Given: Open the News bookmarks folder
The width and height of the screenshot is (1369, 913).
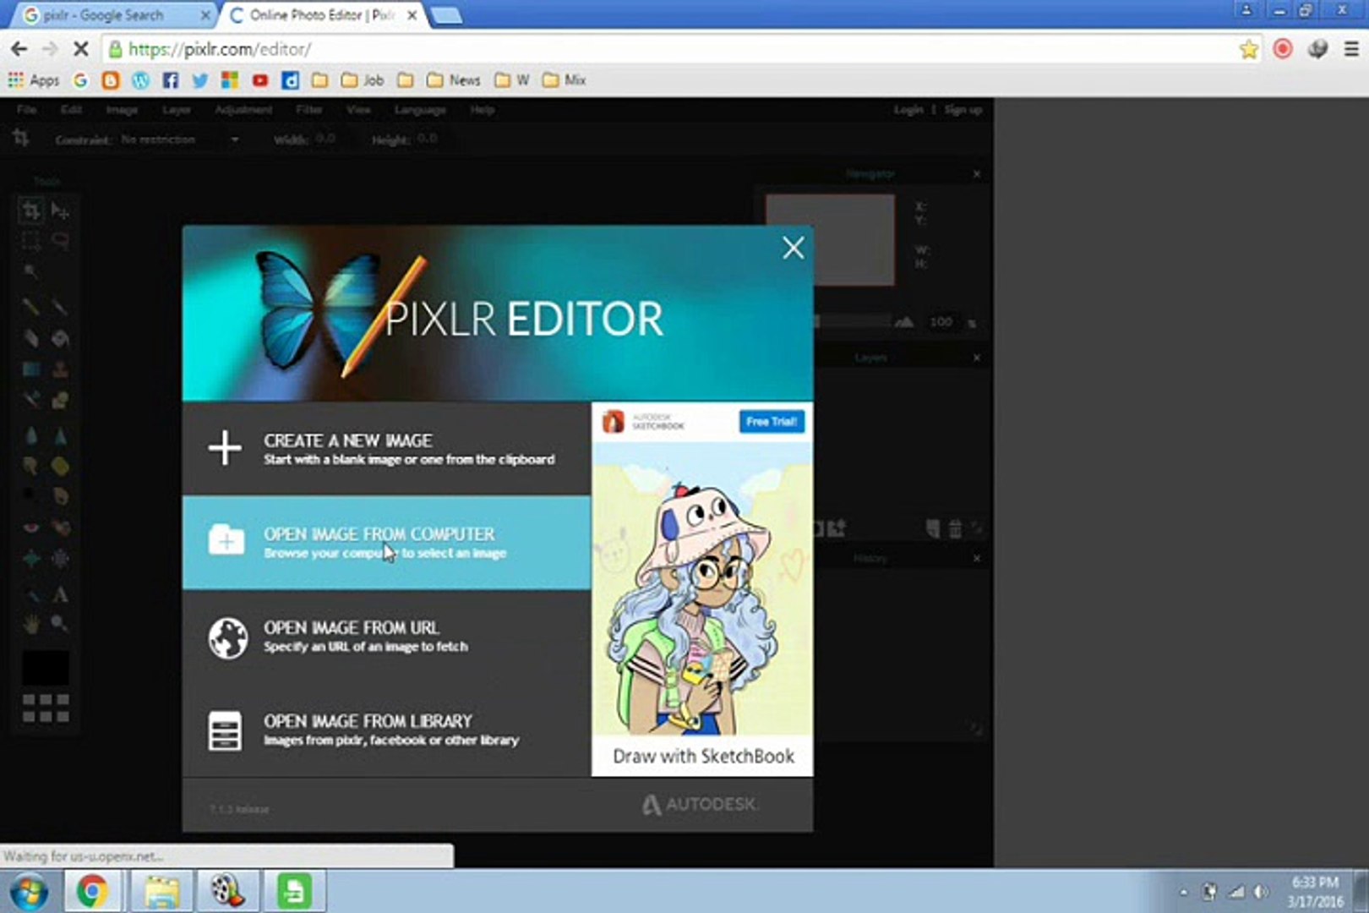Looking at the screenshot, I should point(454,80).
